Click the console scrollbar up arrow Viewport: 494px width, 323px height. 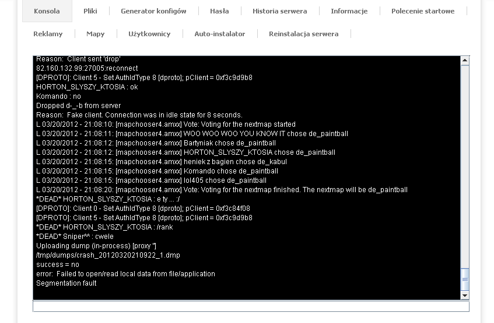click(x=465, y=60)
